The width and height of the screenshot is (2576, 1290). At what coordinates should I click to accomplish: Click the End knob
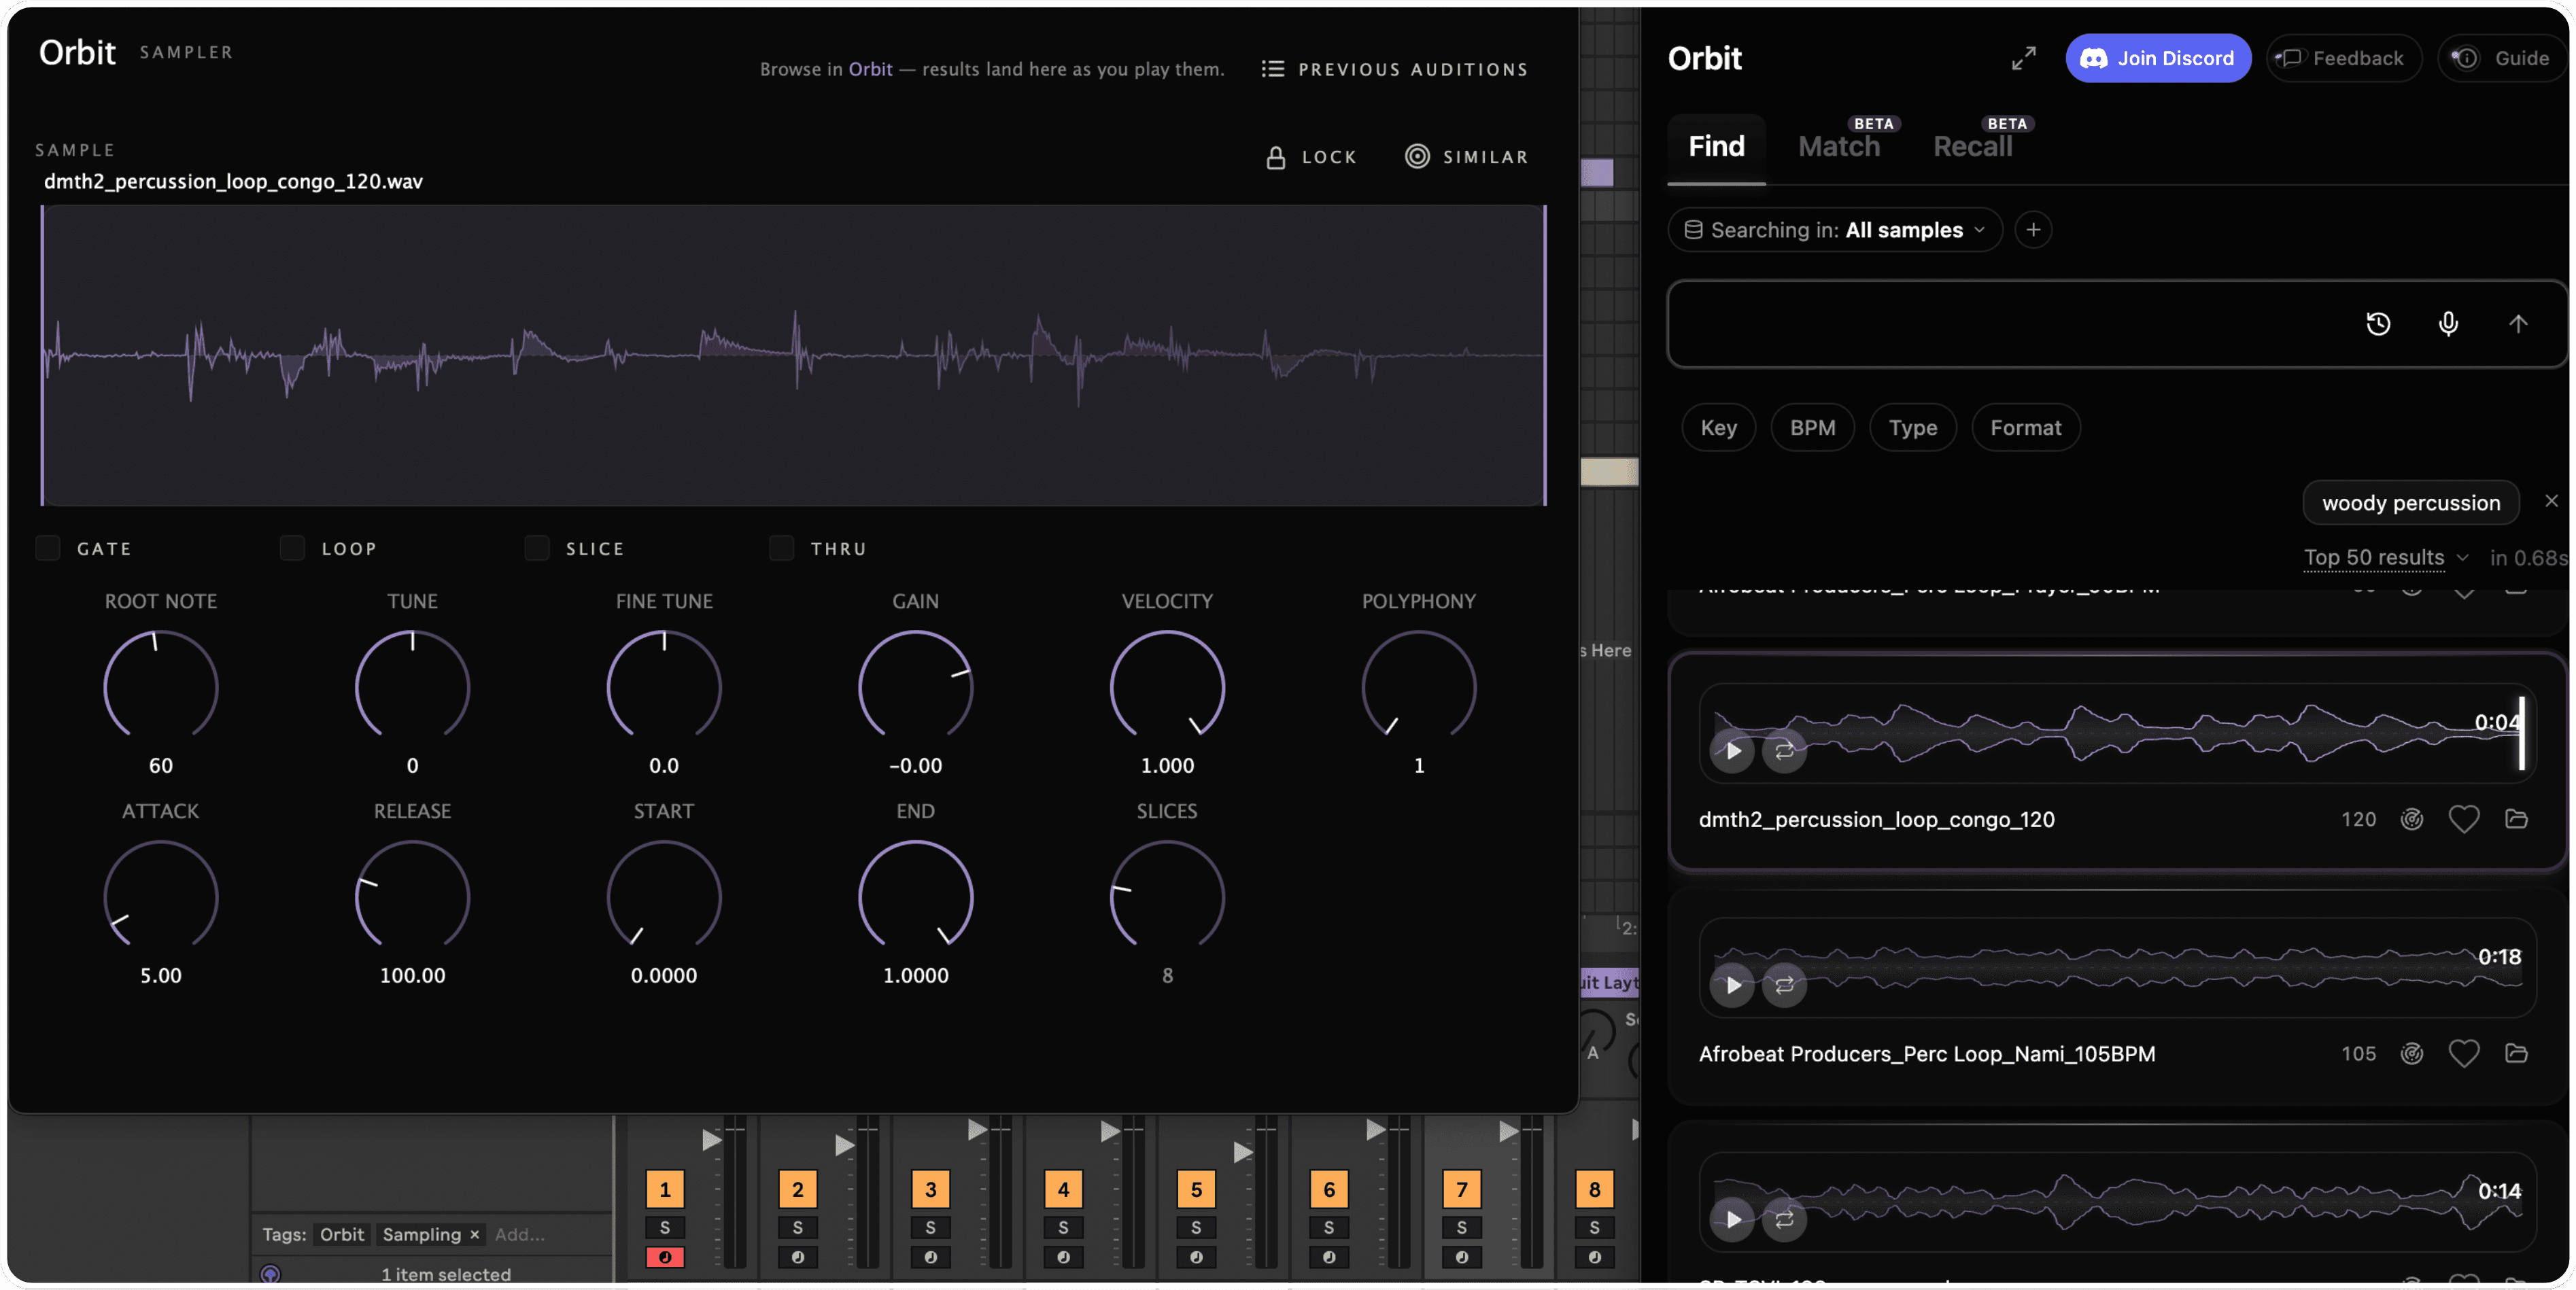[915, 896]
